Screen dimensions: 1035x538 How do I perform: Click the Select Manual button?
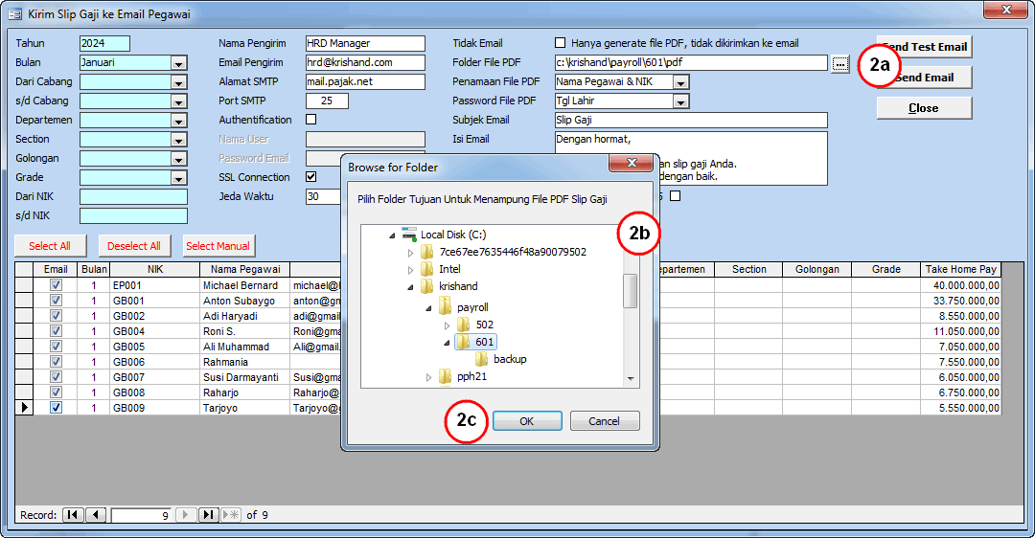(x=218, y=246)
